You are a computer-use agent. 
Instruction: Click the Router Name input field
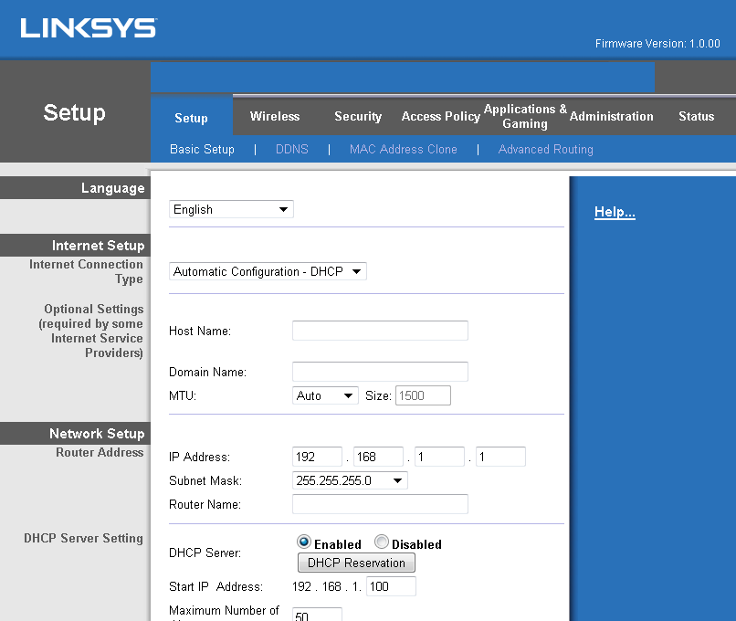[x=380, y=504]
